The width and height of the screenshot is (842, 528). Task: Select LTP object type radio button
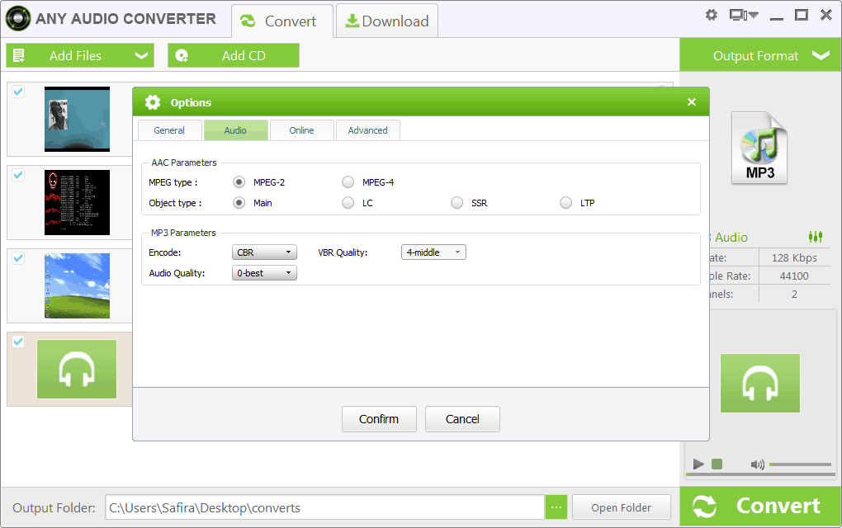[566, 203]
